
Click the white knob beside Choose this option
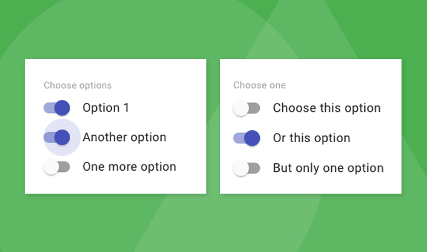coord(241,109)
